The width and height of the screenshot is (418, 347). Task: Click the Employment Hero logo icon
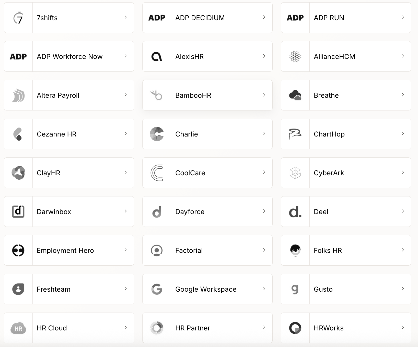click(18, 251)
